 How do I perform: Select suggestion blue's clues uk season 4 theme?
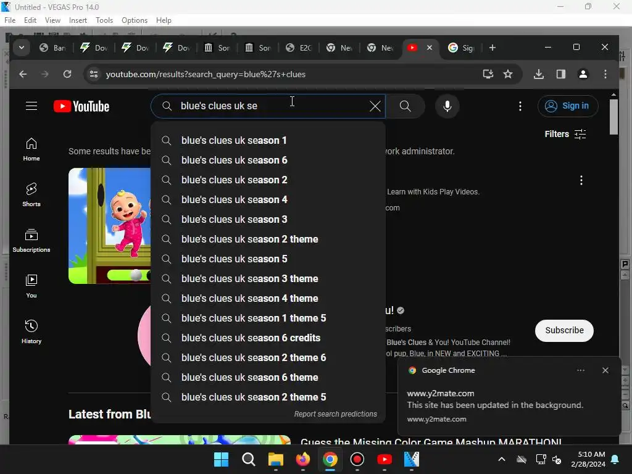point(268,298)
